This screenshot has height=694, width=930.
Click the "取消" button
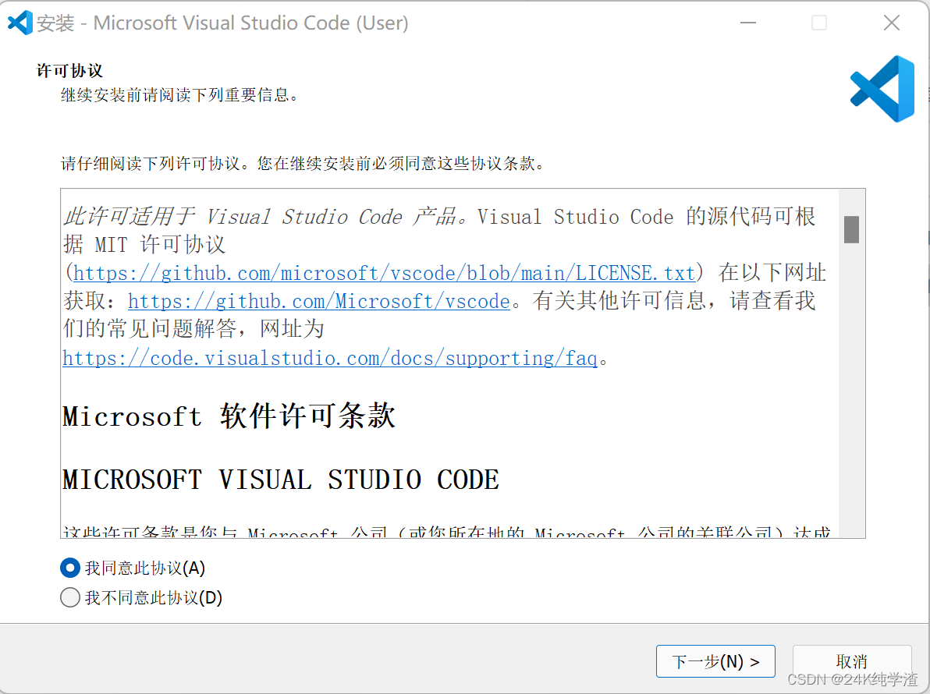click(852, 660)
